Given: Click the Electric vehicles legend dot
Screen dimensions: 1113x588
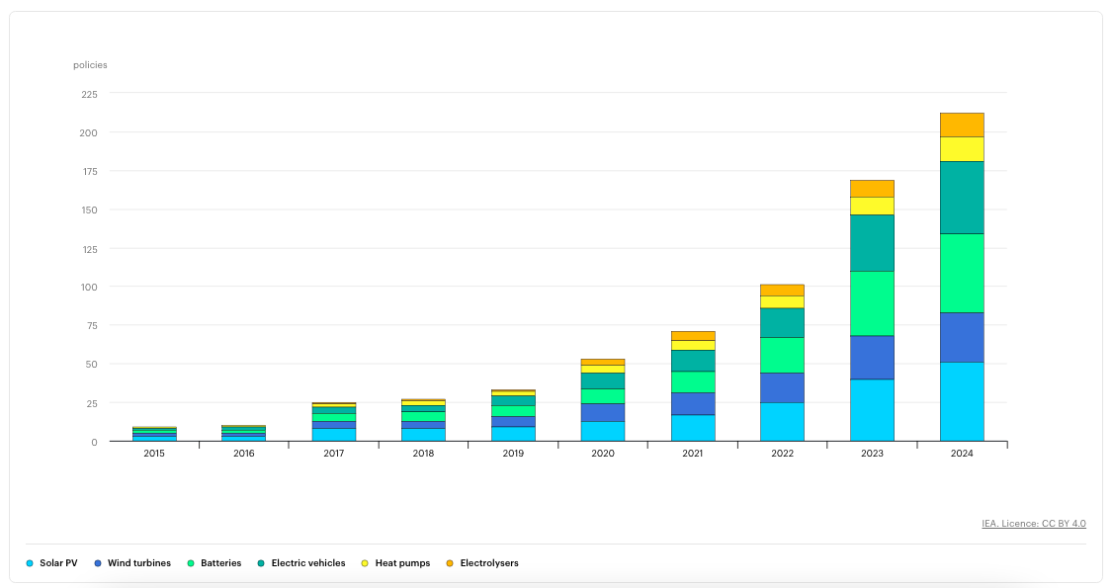Looking at the screenshot, I should click(261, 563).
